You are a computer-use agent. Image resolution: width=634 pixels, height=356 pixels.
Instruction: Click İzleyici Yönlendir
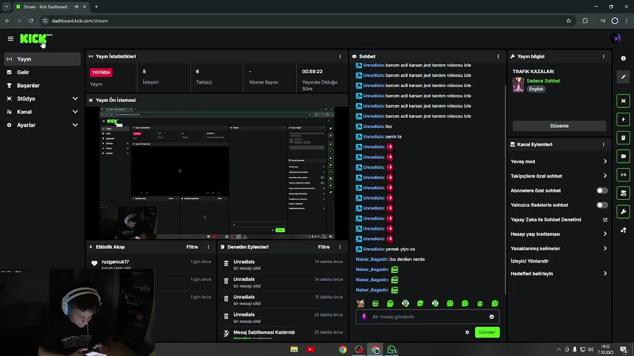point(529,261)
